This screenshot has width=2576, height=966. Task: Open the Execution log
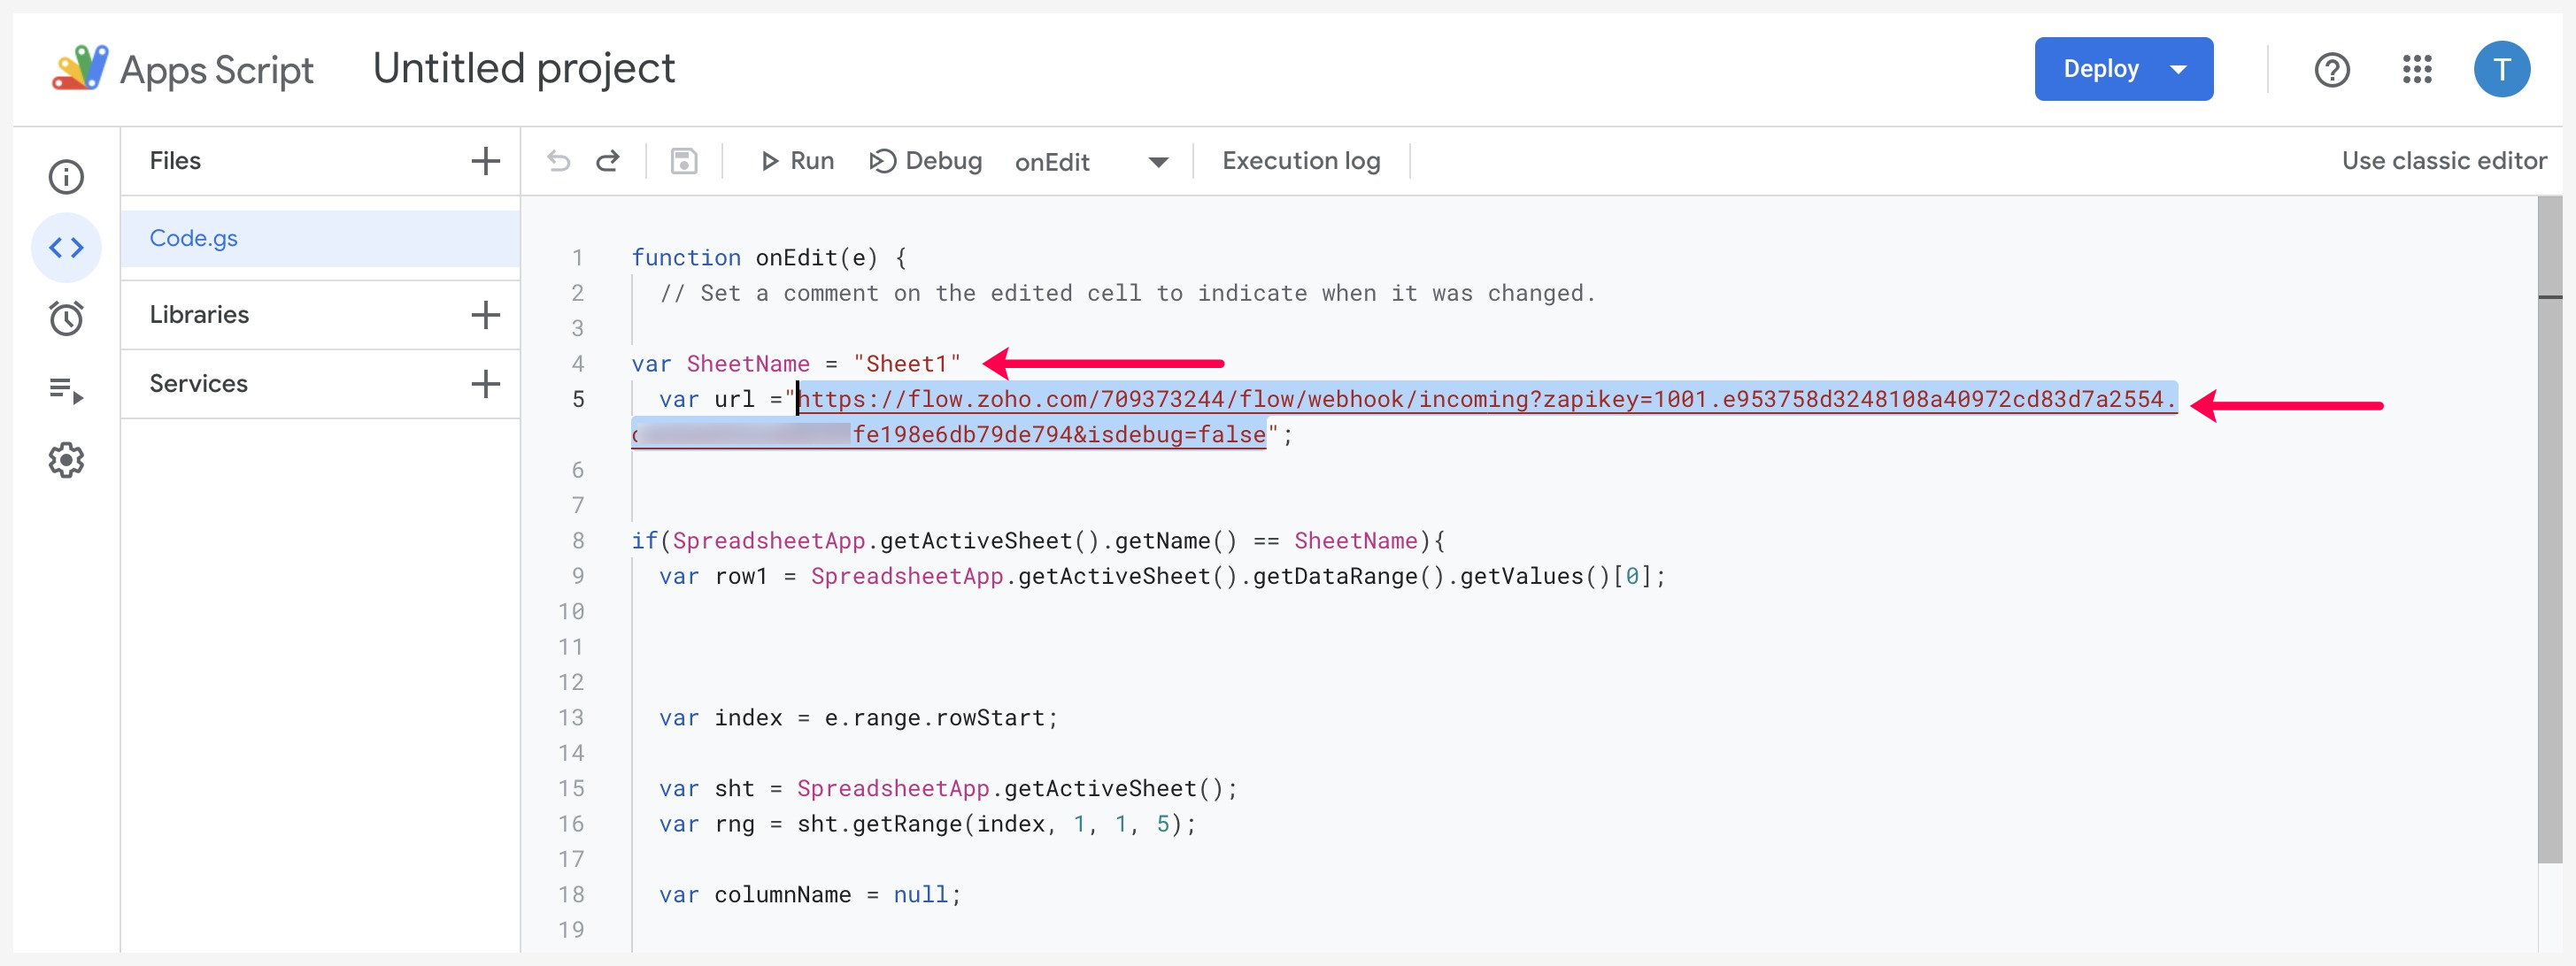click(1300, 161)
